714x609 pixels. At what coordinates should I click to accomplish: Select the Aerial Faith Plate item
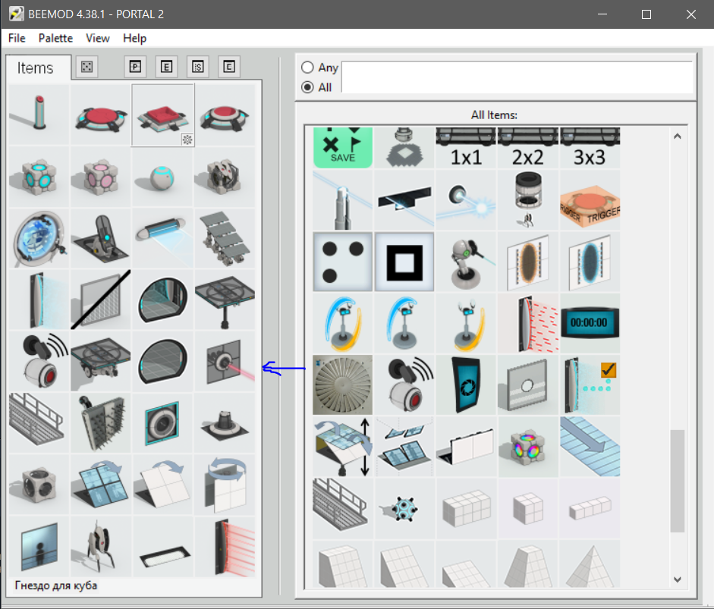[x=101, y=238]
